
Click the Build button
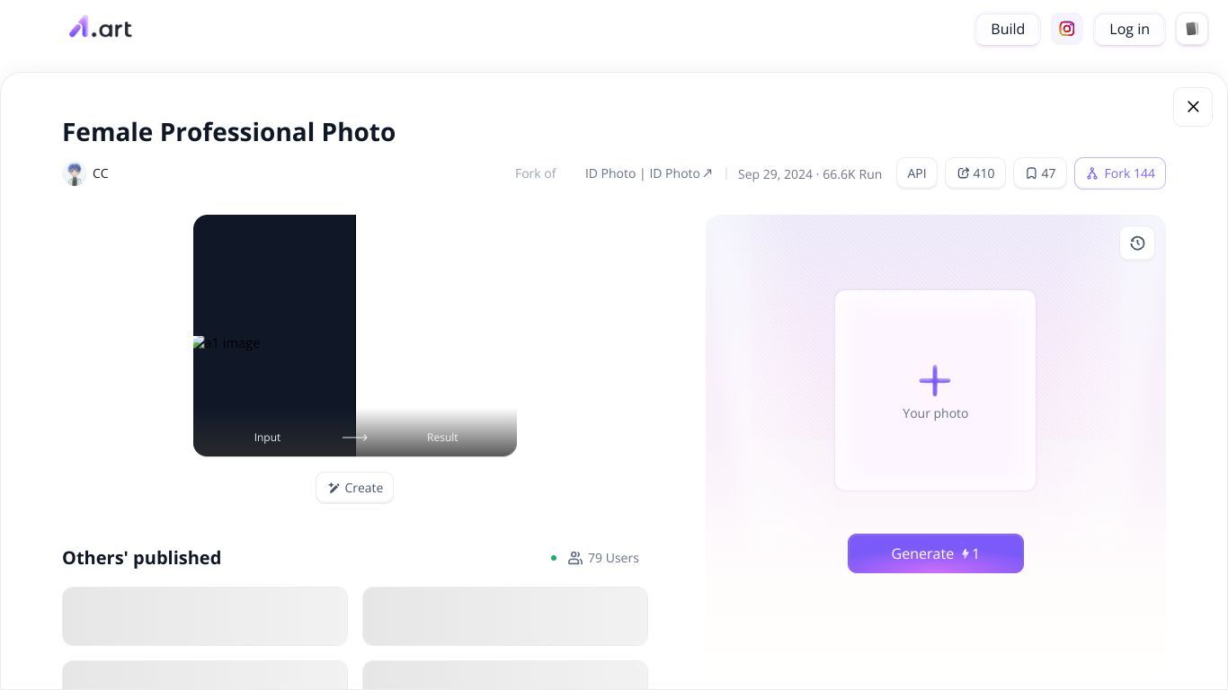(1008, 29)
